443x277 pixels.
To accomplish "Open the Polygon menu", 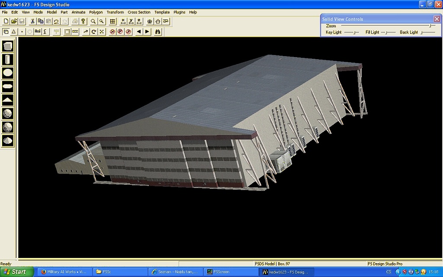I will click(x=96, y=12).
